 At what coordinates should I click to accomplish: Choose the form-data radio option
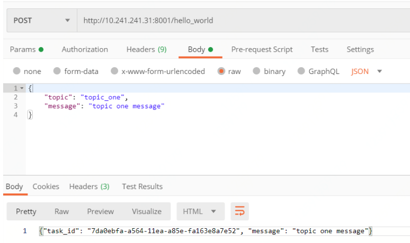pyautogui.click(x=57, y=71)
